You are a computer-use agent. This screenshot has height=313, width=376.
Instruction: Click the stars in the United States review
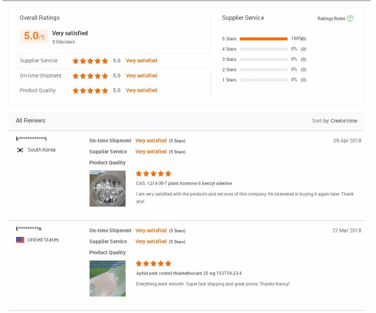153,264
